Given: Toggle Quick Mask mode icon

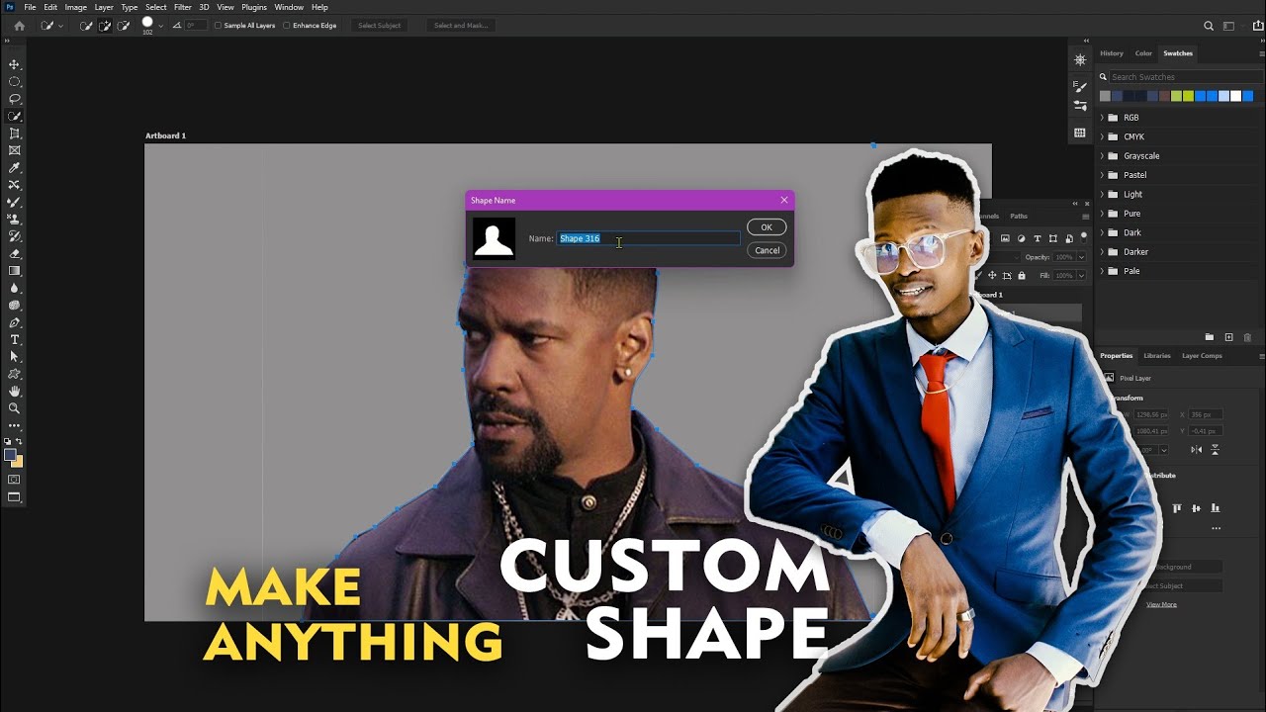Looking at the screenshot, I should [x=14, y=480].
